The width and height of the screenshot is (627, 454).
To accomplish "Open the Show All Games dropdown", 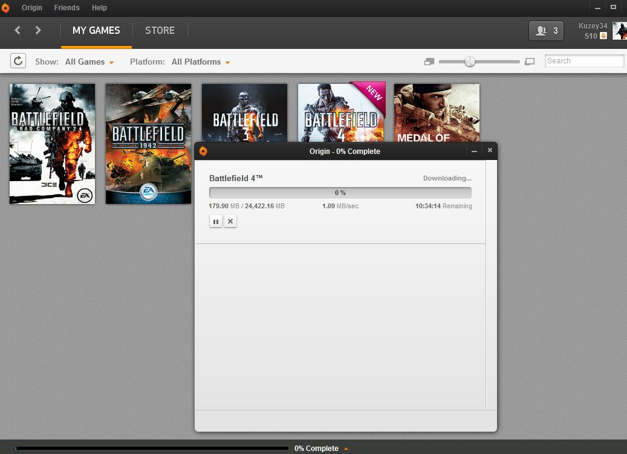I will (x=89, y=62).
